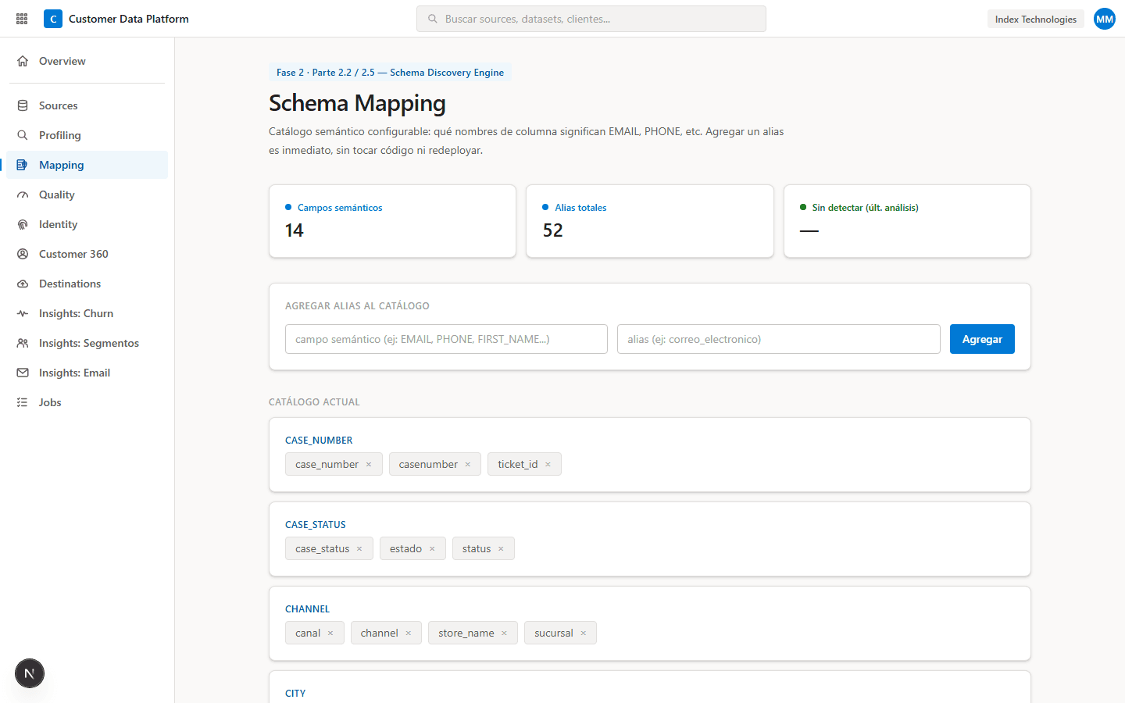The height and width of the screenshot is (703, 1125).
Task: Focus the campo semántico input field
Action: pos(446,339)
